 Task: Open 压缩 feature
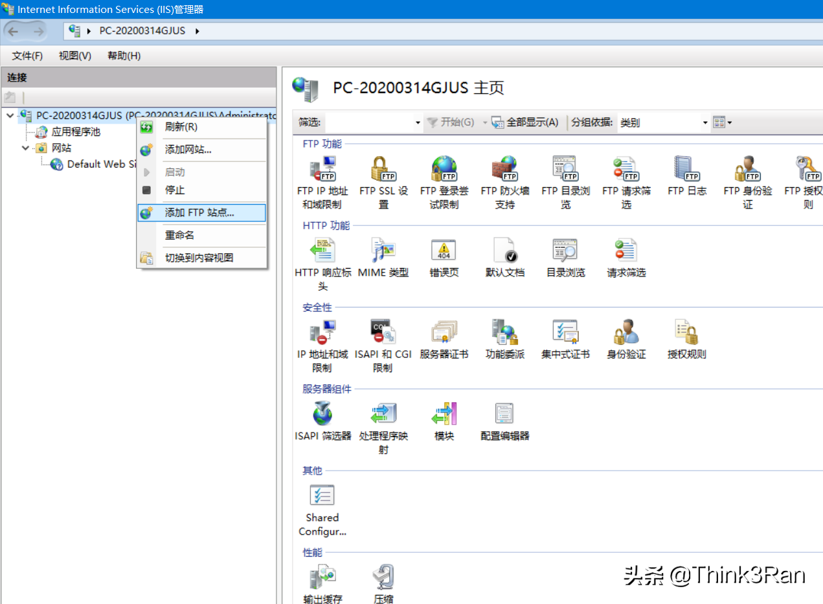pos(383,585)
